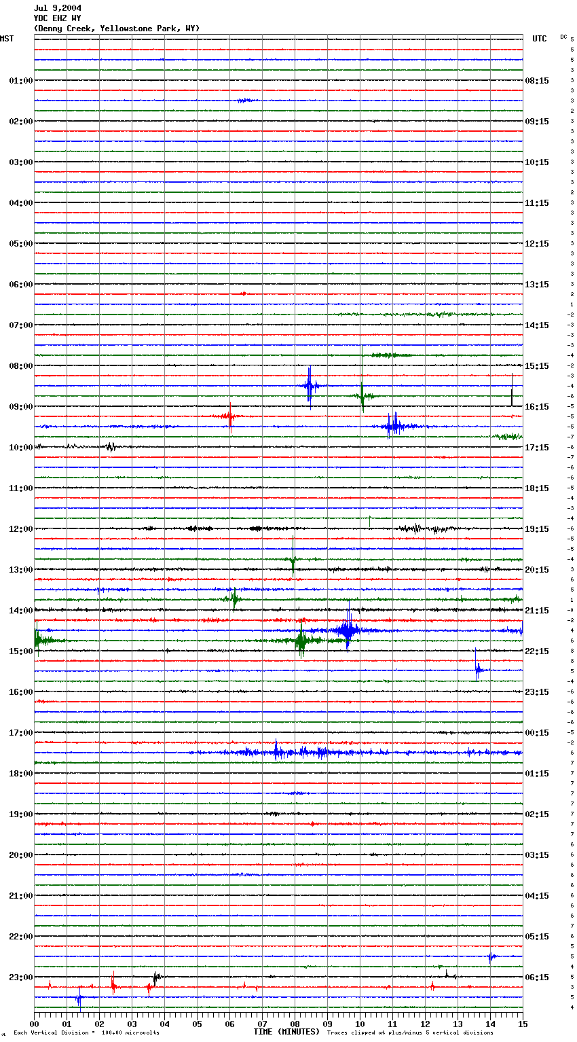The height and width of the screenshot is (1042, 577).
Task: Click the 02:15 UTC time label
Action: coord(537,814)
